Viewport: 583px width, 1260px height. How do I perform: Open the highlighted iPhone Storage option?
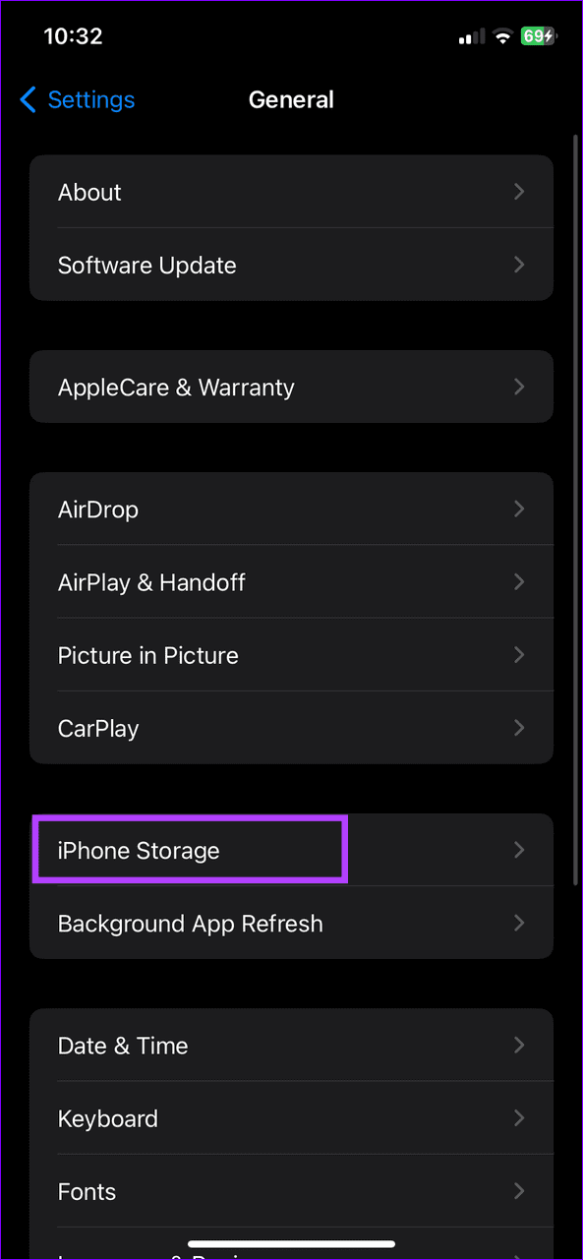[x=190, y=850]
